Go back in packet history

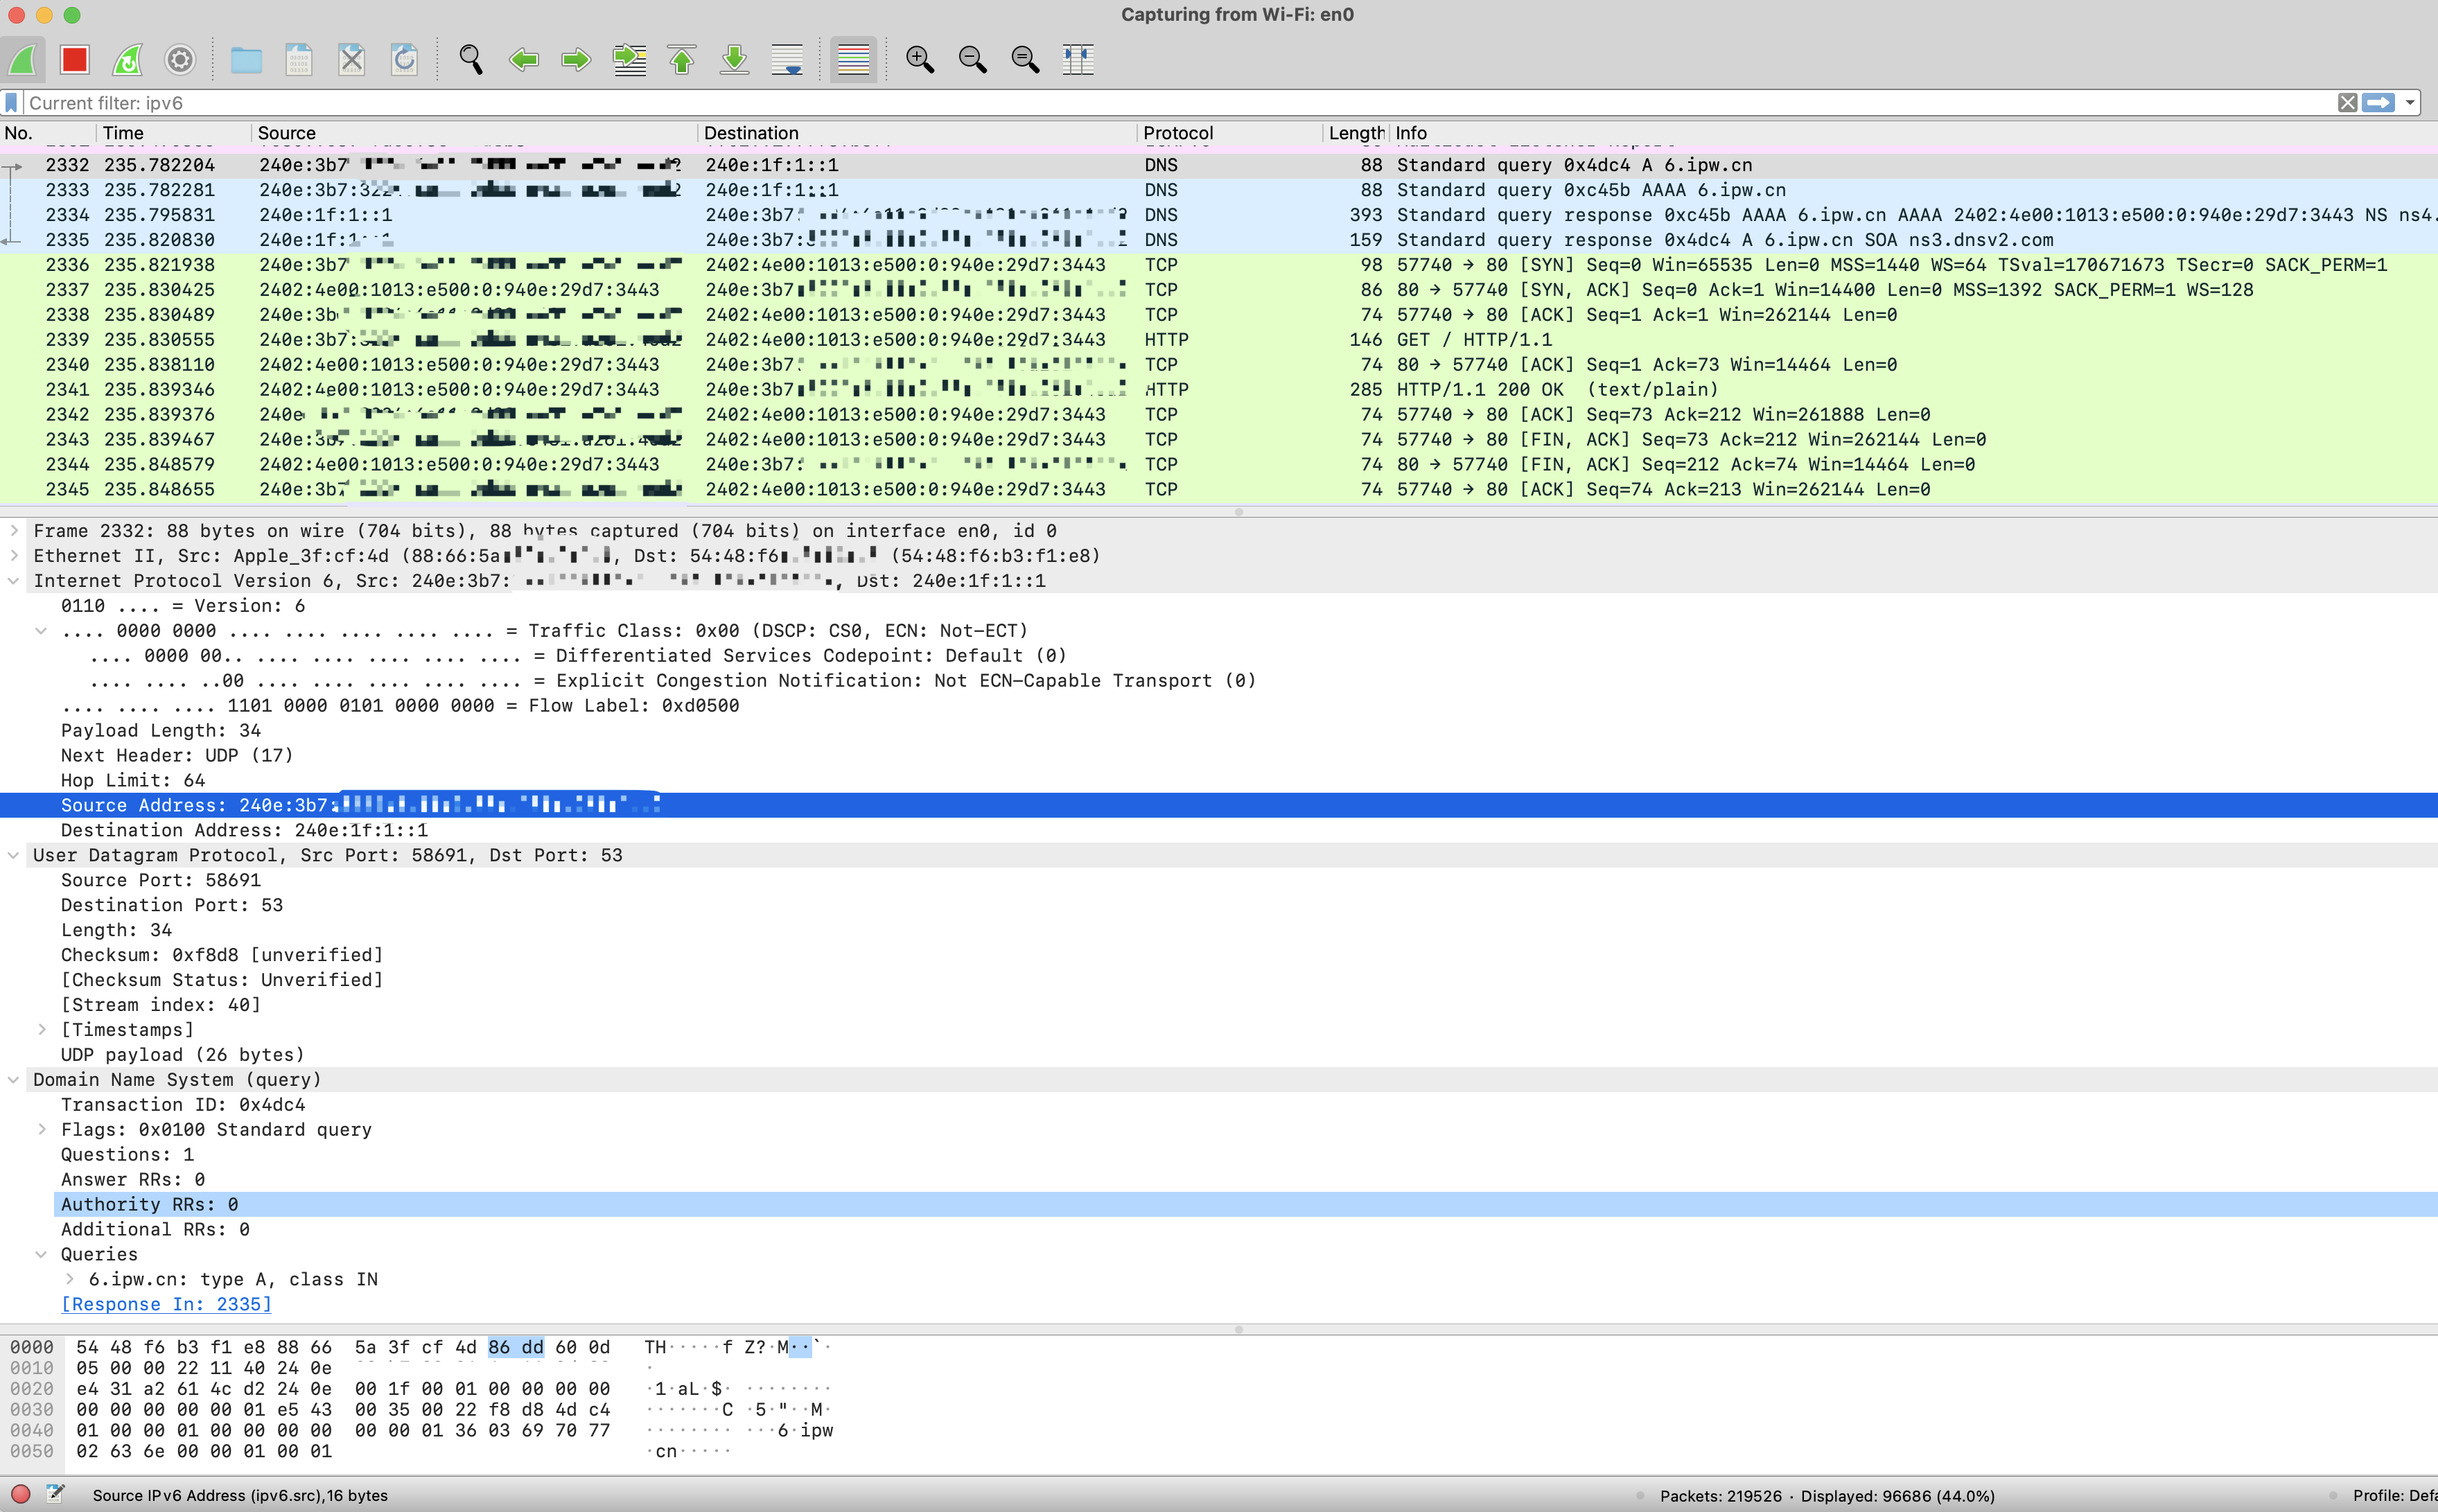coord(524,60)
